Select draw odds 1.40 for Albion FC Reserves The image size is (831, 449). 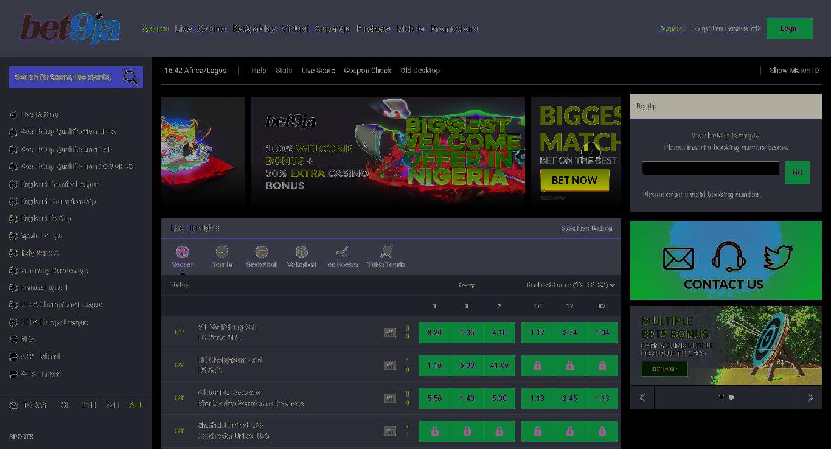tap(467, 399)
